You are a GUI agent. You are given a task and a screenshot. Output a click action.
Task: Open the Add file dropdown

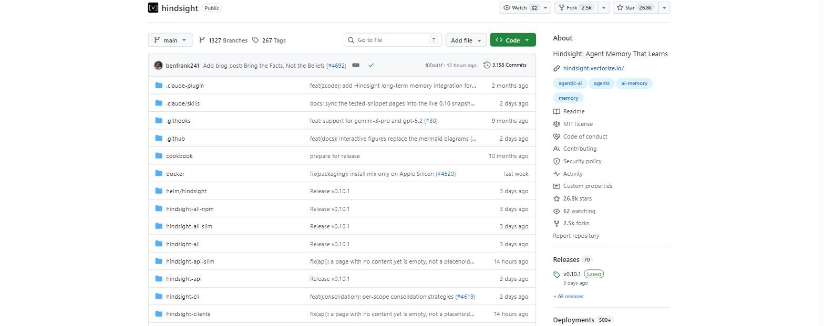click(x=466, y=40)
